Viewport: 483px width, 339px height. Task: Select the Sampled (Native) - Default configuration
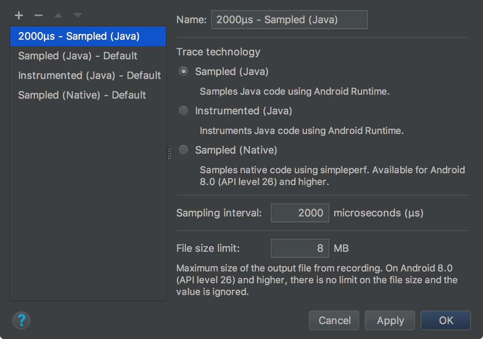point(82,95)
